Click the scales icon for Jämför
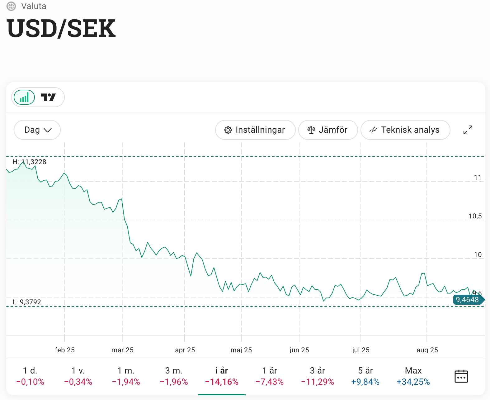The image size is (490, 400). pyautogui.click(x=311, y=130)
